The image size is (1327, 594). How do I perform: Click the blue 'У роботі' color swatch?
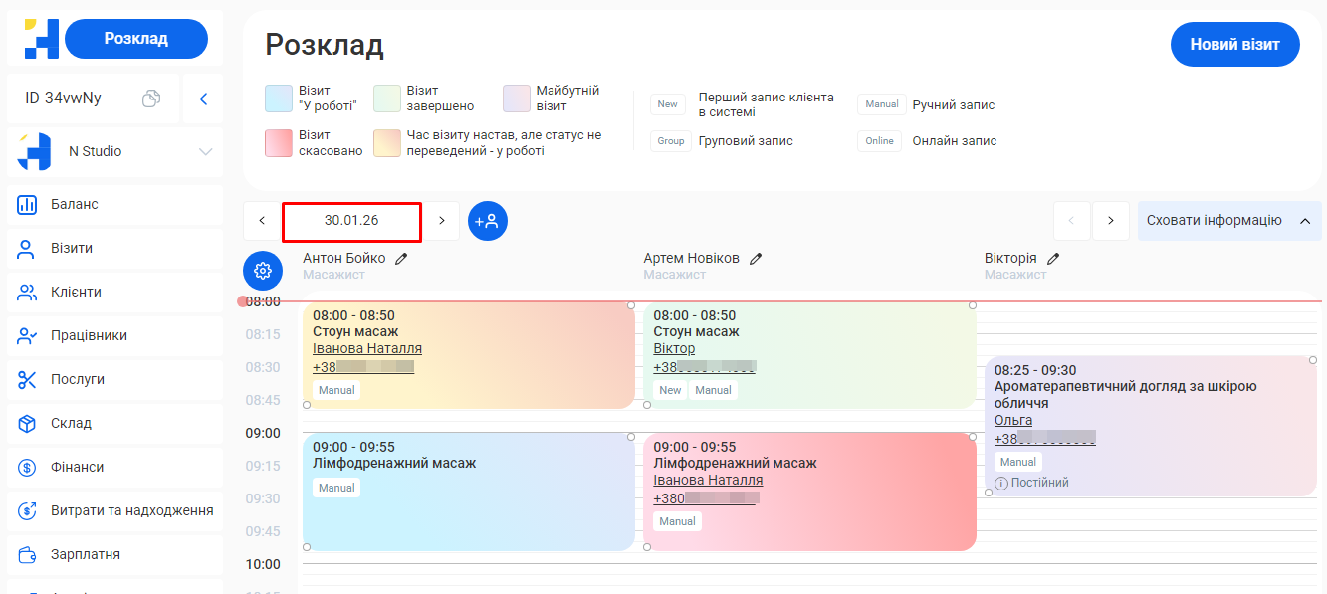pyautogui.click(x=278, y=99)
